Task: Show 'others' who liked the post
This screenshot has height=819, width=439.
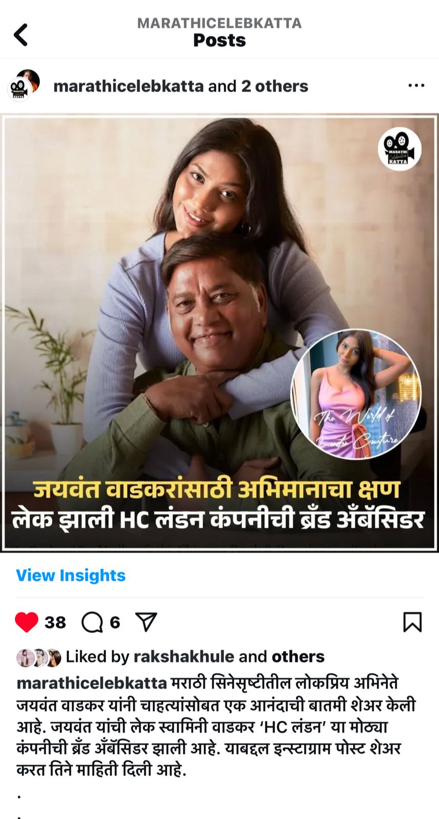Action: pos(298,657)
